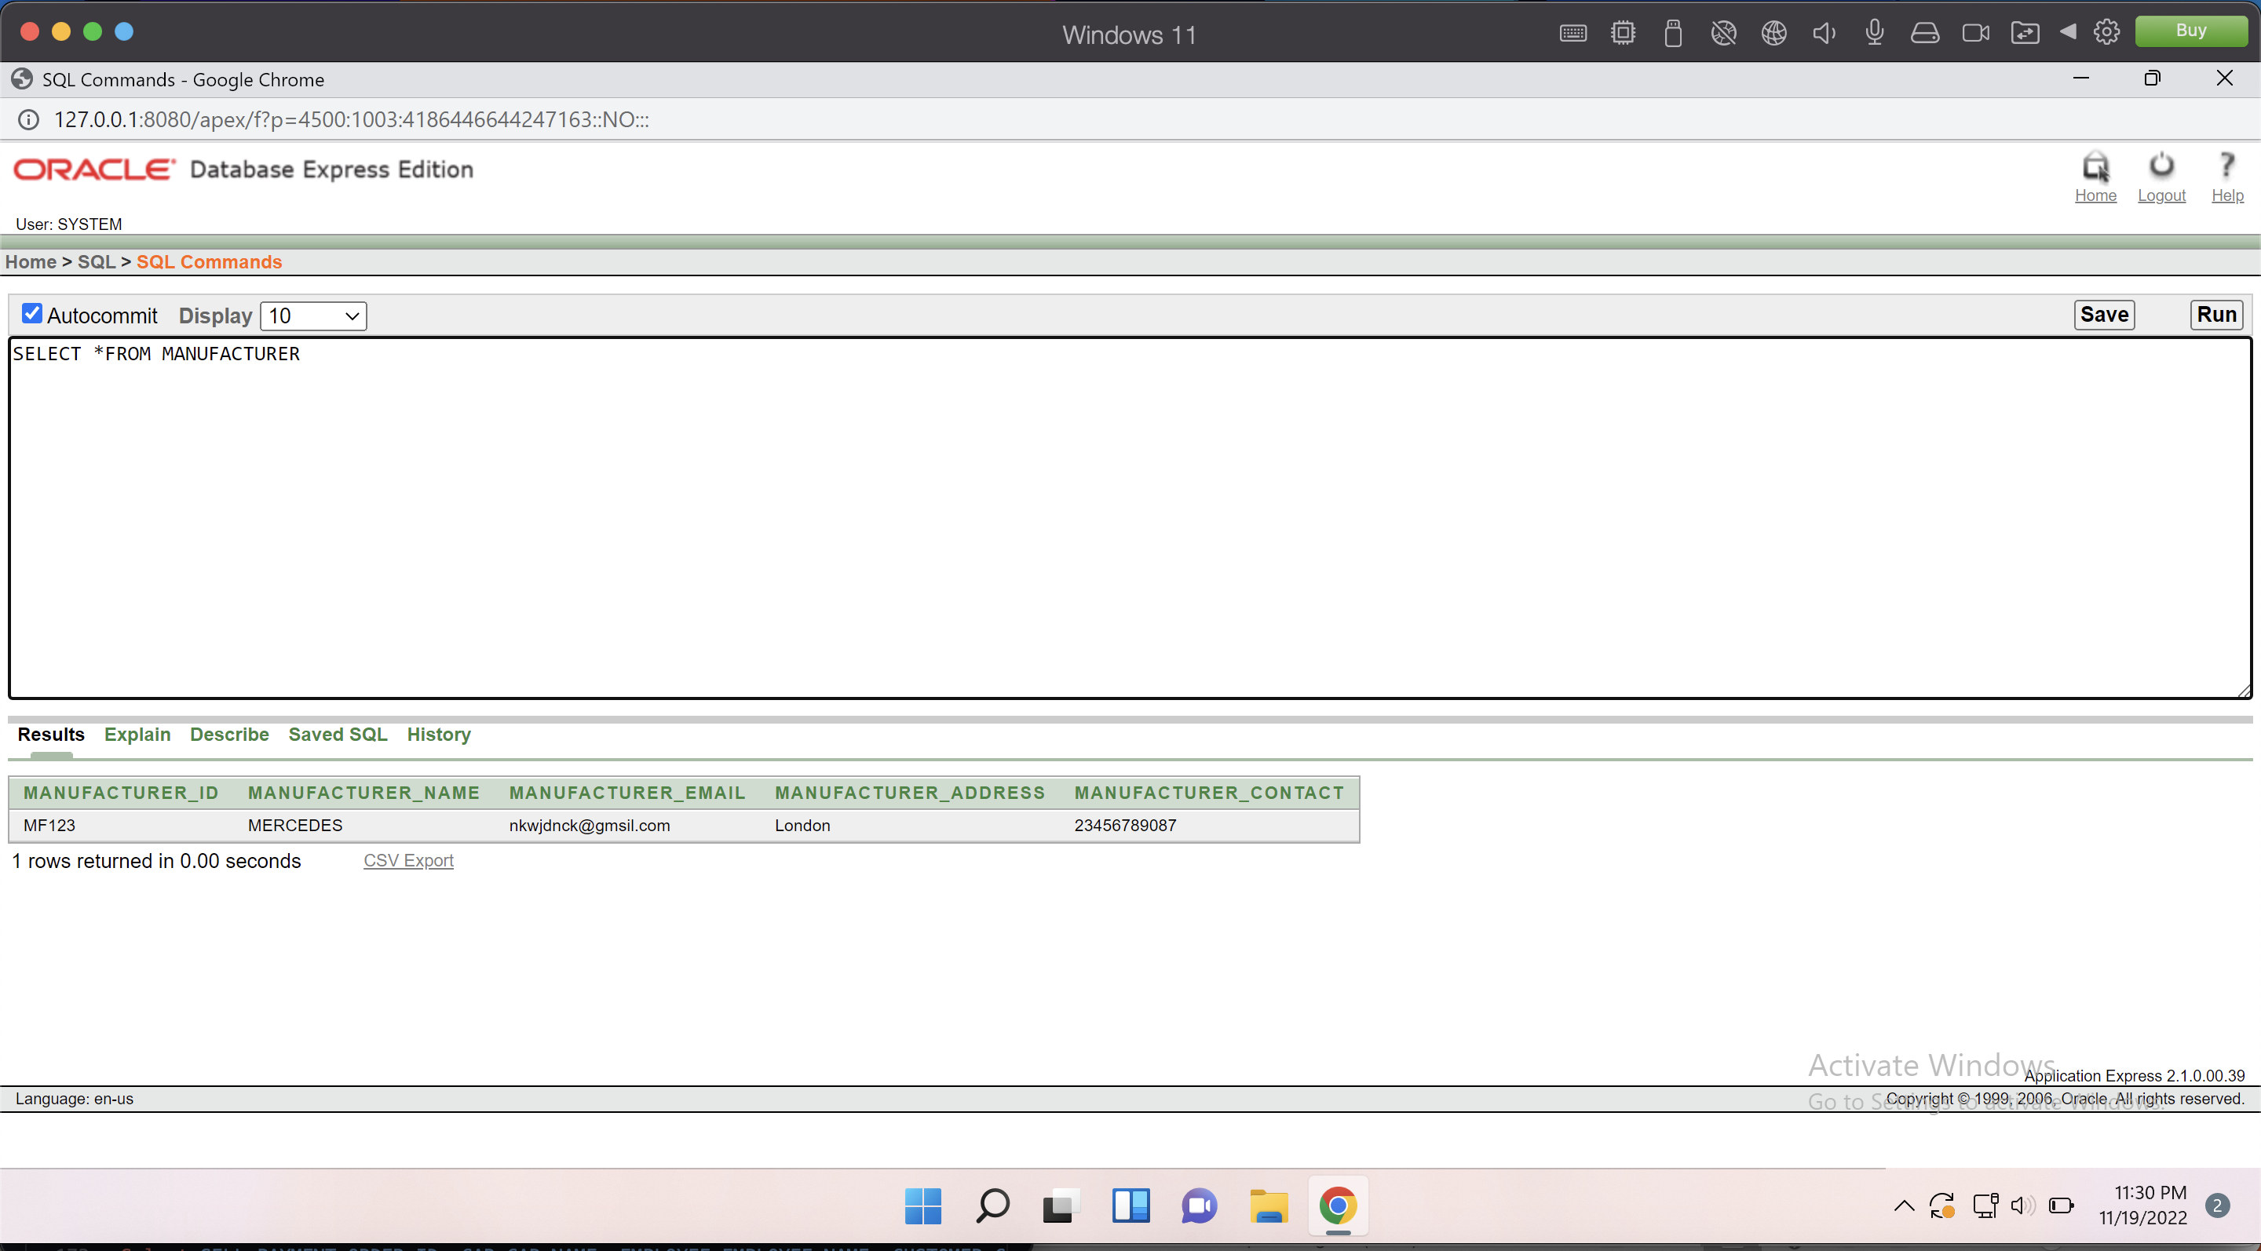Click the camera icon in the VM toolbar
Screen dimensions: 2261x1251
(1976, 31)
